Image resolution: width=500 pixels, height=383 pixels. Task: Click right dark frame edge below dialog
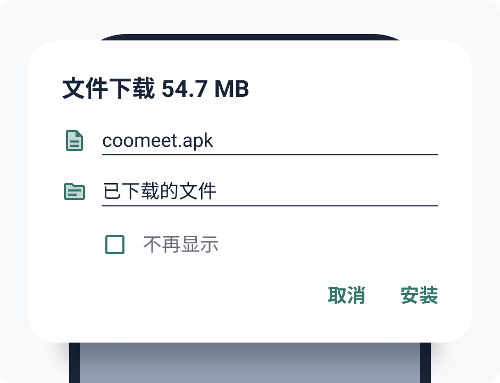(426, 363)
